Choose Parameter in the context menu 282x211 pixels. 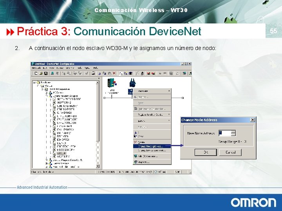point(152,91)
